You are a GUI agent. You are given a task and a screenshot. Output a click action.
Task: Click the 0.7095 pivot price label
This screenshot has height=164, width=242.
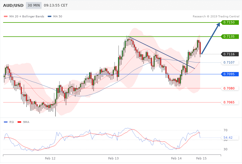point(230,74)
